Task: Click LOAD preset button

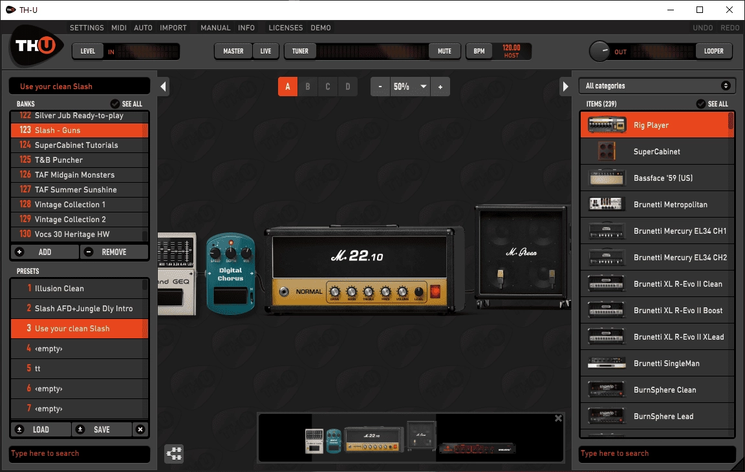Action: click(41, 429)
